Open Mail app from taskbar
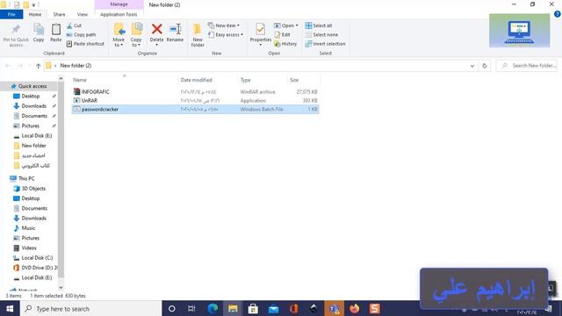Screen dimensions: 562x316 pyautogui.click(x=273, y=308)
